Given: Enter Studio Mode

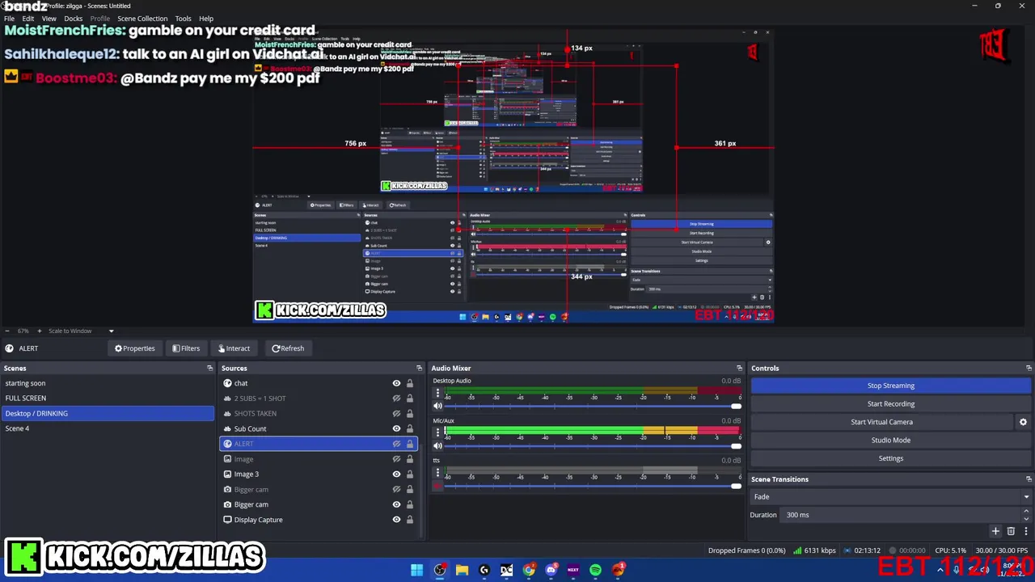Looking at the screenshot, I should click(x=891, y=440).
